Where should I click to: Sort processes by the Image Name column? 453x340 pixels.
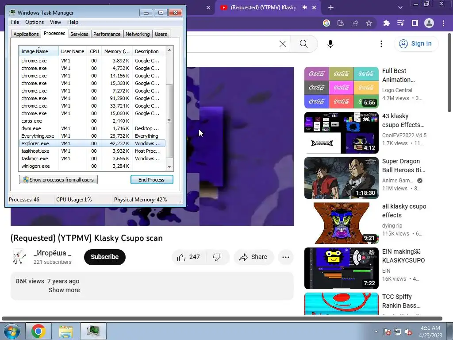click(39, 51)
